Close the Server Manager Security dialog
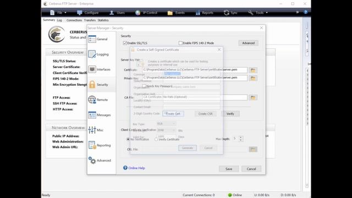Viewport: 352px width, 198px height. click(261, 28)
